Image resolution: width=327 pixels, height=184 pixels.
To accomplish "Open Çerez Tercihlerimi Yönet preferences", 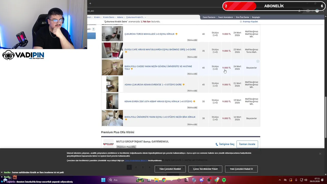I will click(x=205, y=169).
